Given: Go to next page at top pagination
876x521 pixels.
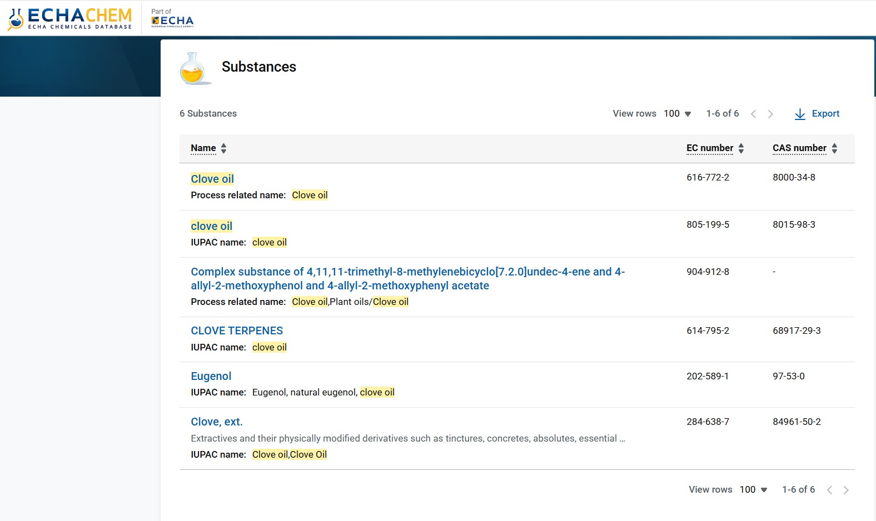Looking at the screenshot, I should point(770,114).
